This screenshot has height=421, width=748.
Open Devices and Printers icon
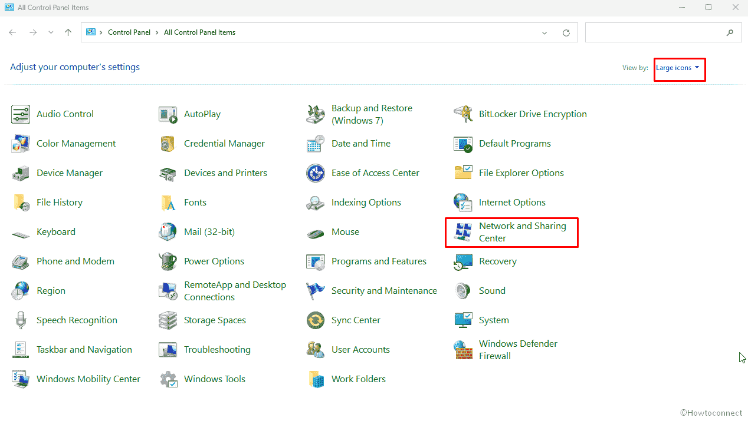pyautogui.click(x=168, y=173)
